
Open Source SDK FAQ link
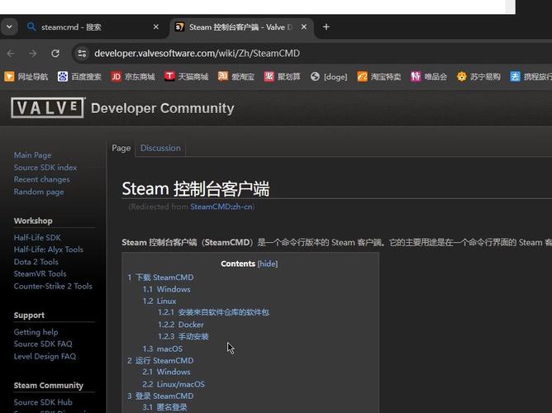(43, 344)
